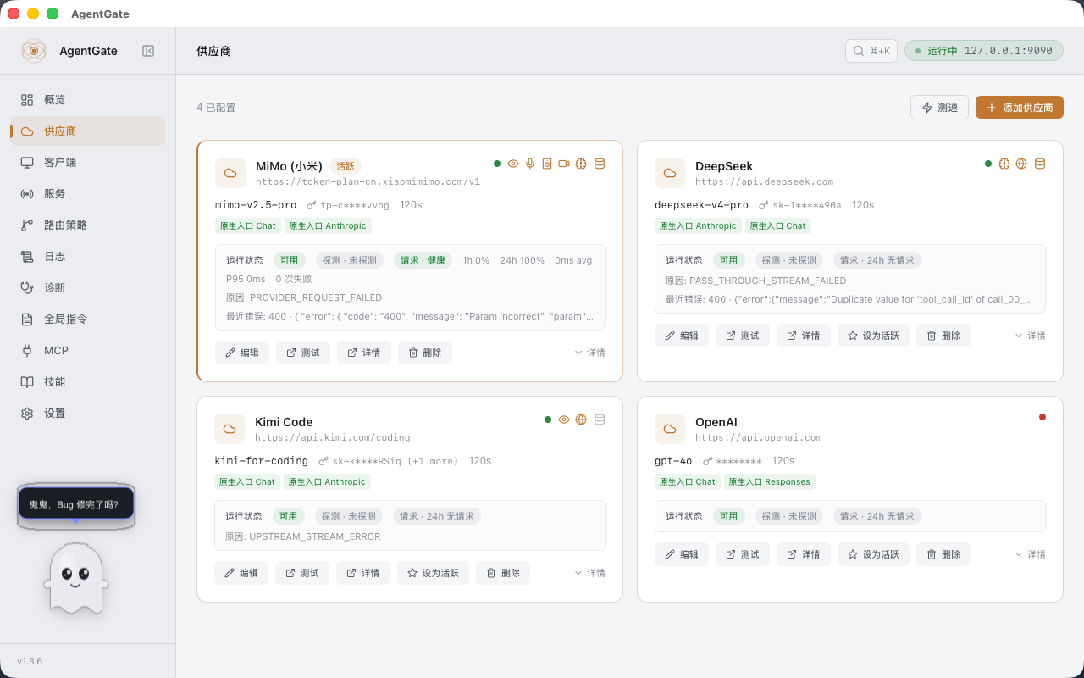Open 技能 skills page

(x=87, y=381)
